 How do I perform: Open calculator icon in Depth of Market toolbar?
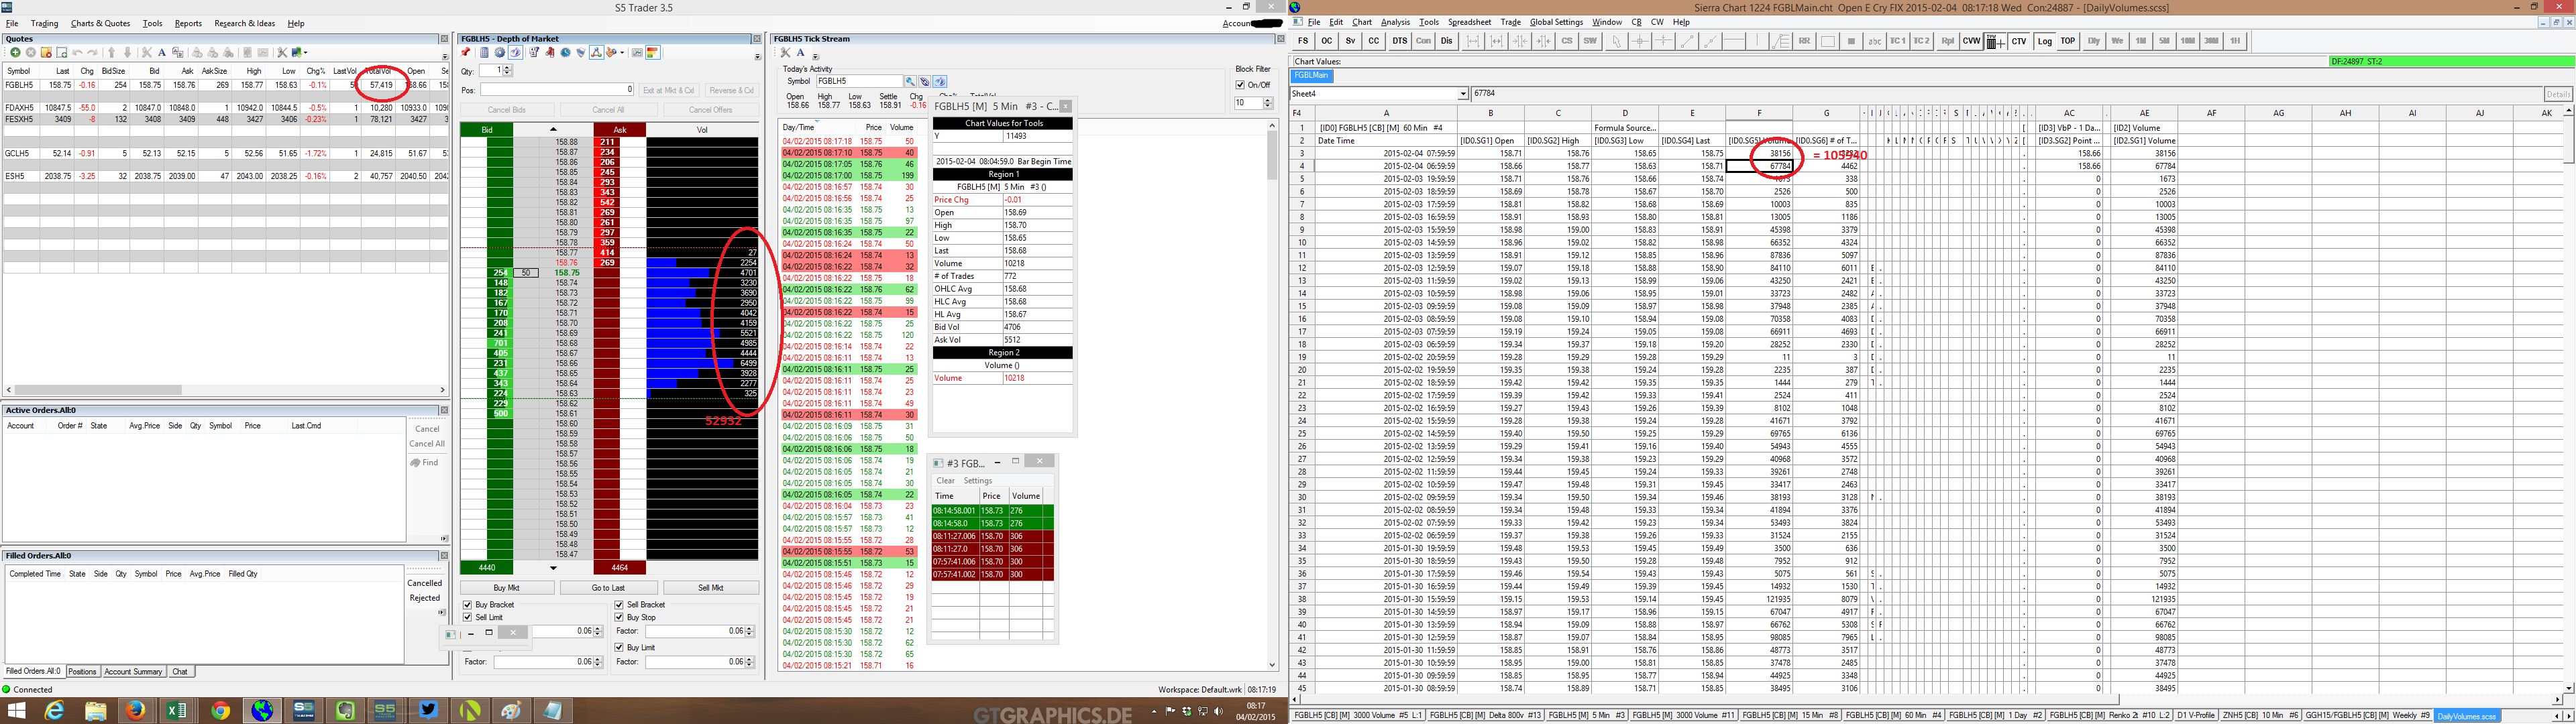485,53
